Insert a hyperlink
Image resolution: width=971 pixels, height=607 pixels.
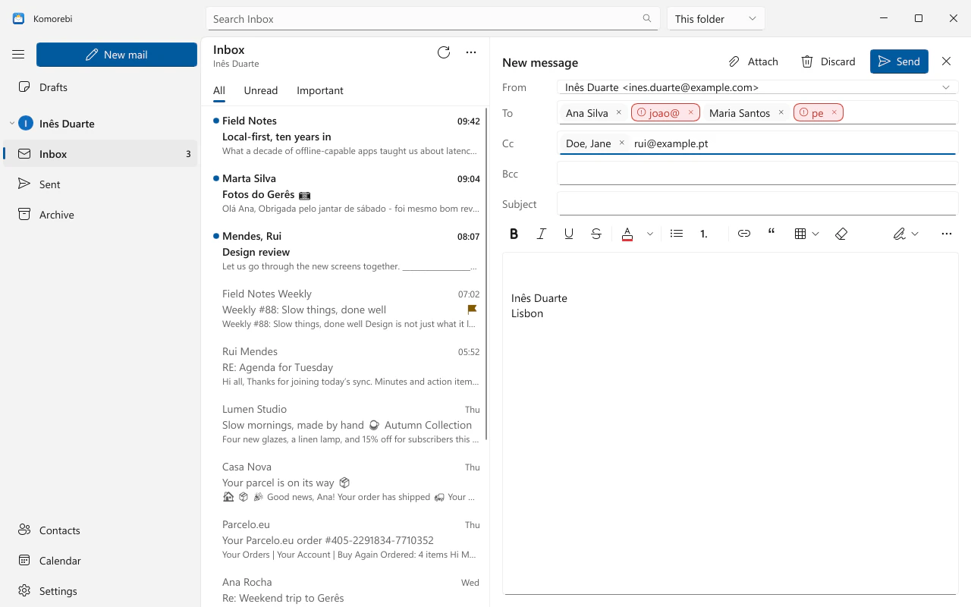744,234
